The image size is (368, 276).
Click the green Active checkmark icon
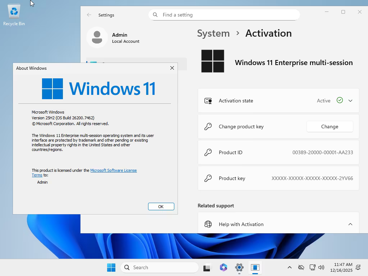pyautogui.click(x=340, y=100)
